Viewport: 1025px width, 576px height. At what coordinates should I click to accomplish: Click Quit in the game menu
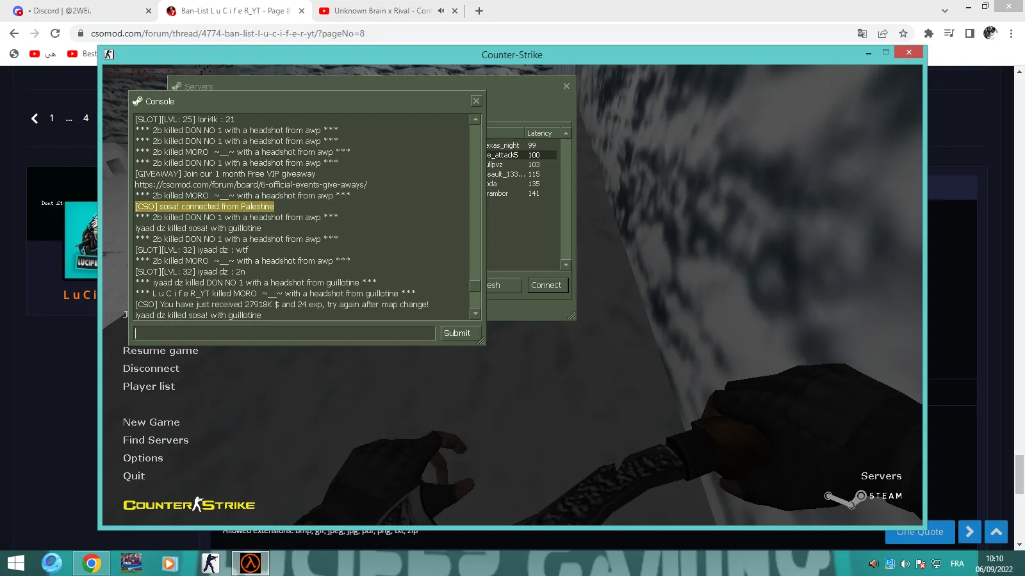pos(134,476)
